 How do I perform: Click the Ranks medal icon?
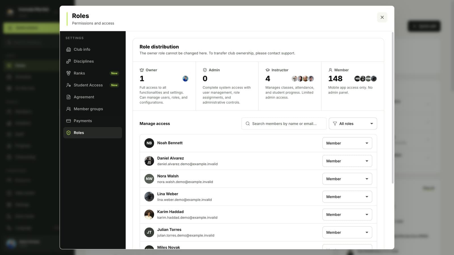point(68,73)
